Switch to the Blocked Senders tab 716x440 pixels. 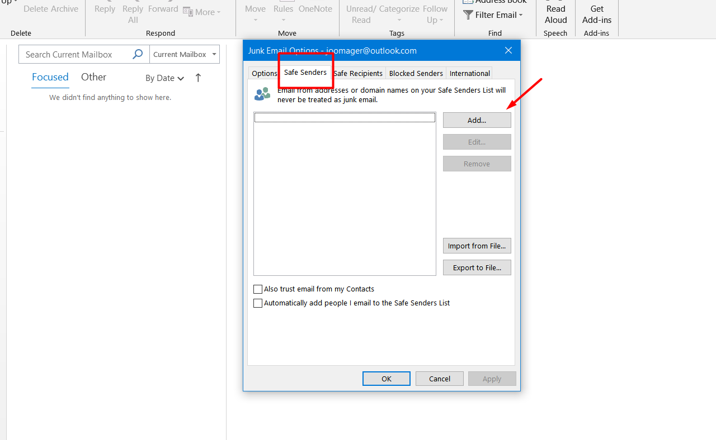tap(416, 73)
